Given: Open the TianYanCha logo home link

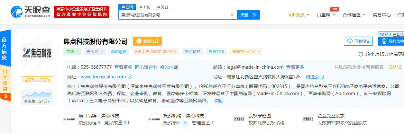Looking at the screenshot, I should pos(30,12).
